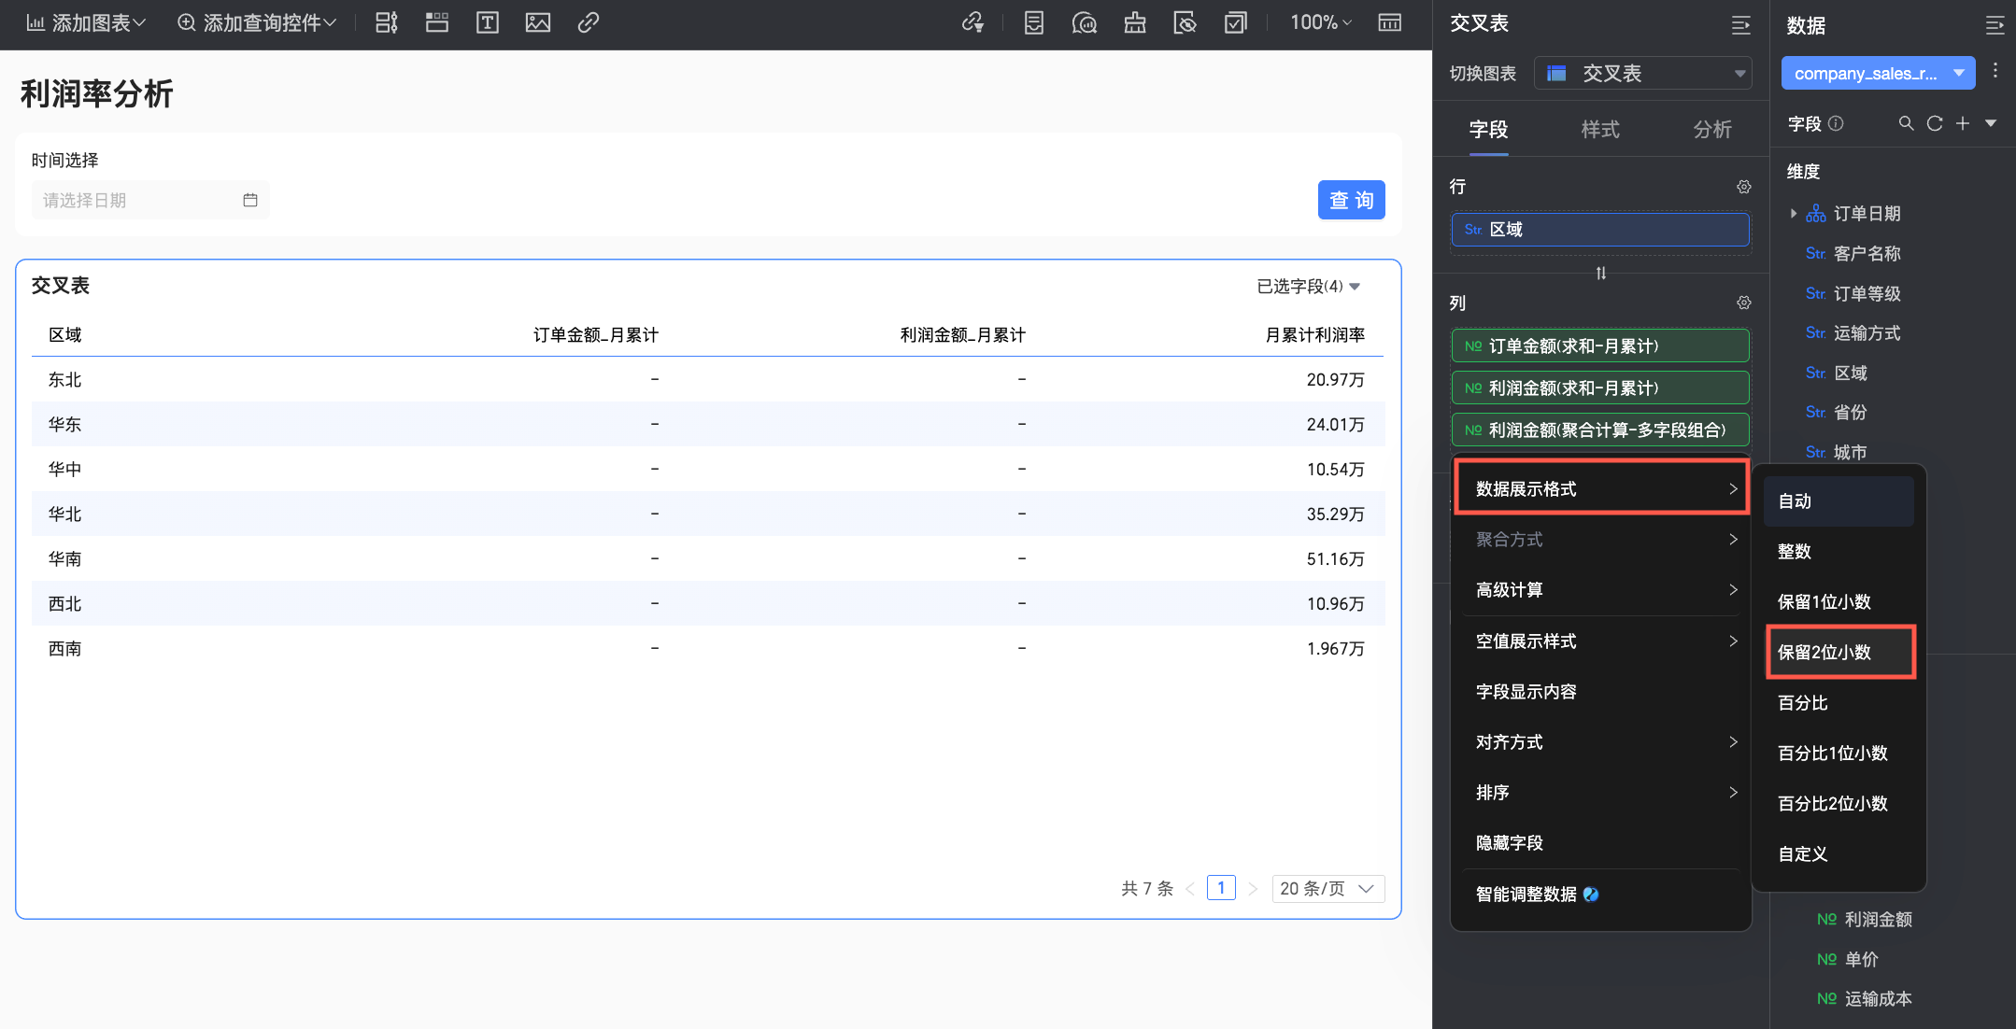
Task: Click the subscription mail toolbar icon
Action: point(1084,22)
